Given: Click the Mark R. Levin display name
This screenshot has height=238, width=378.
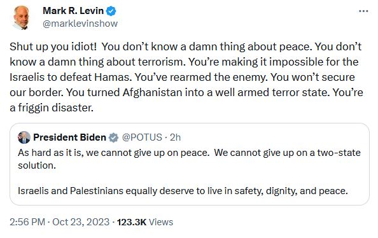Looking at the screenshot, I should pos(73,11).
